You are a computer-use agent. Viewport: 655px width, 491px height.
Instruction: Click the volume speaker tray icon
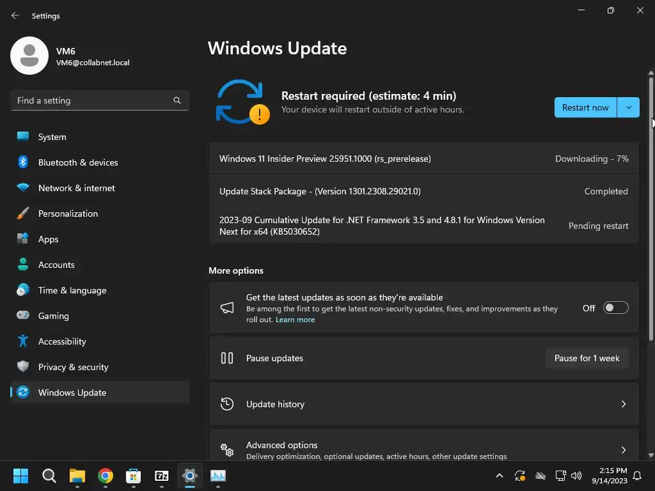[576, 476]
